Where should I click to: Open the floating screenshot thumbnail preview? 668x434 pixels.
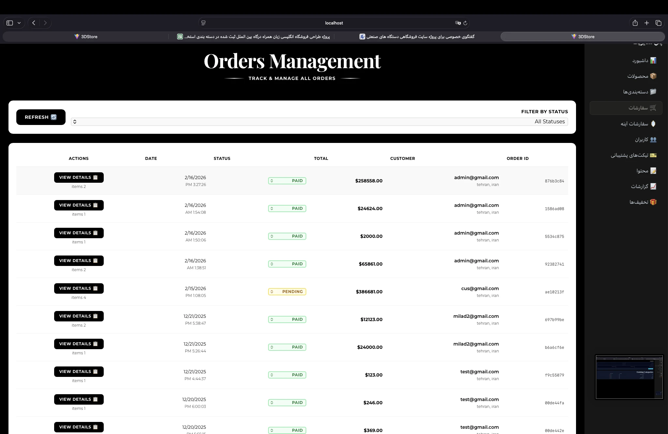point(629,377)
